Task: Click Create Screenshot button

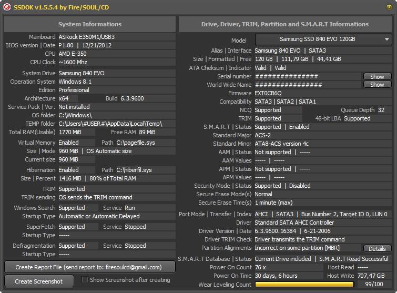Action: coord(39,281)
